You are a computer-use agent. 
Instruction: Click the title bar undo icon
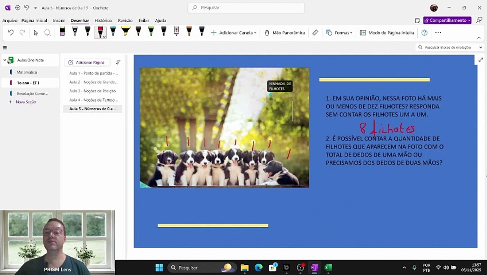point(26,8)
